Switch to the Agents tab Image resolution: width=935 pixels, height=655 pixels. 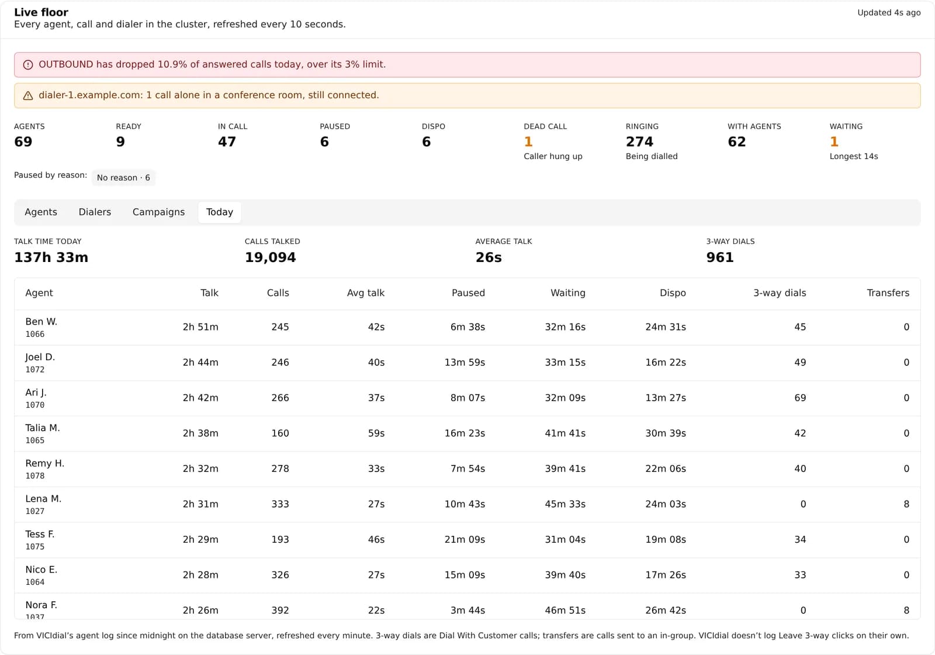pyautogui.click(x=41, y=212)
